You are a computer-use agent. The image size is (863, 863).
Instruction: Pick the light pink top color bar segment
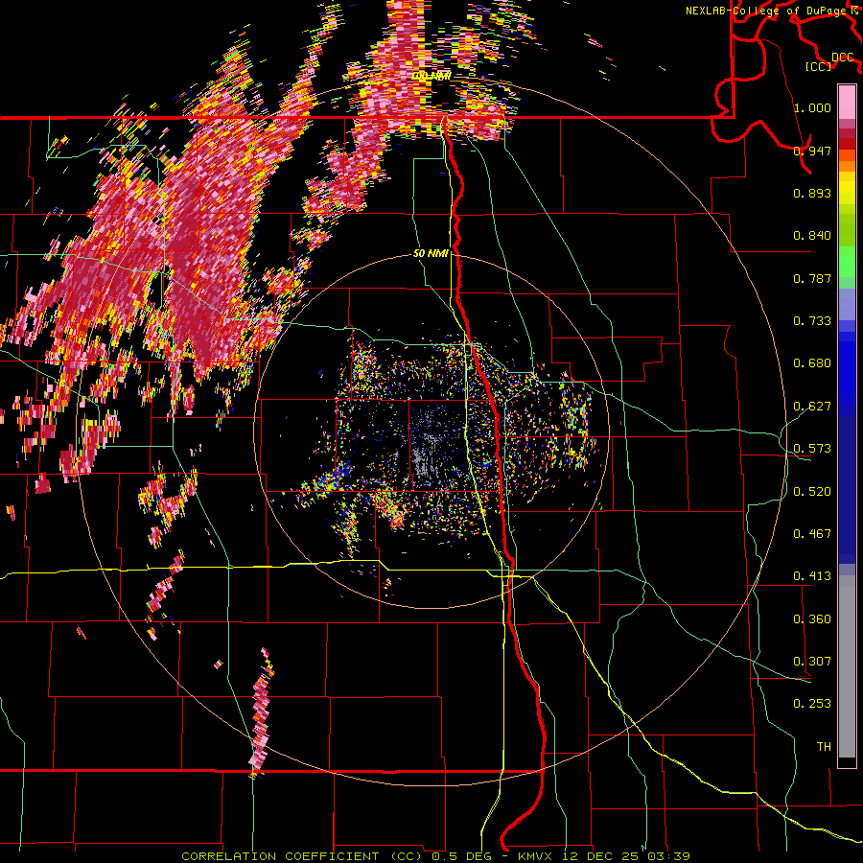(x=847, y=103)
